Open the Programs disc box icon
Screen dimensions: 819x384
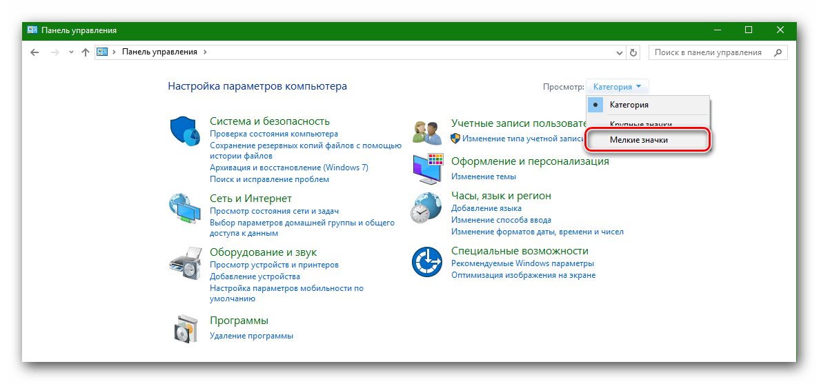tap(184, 329)
